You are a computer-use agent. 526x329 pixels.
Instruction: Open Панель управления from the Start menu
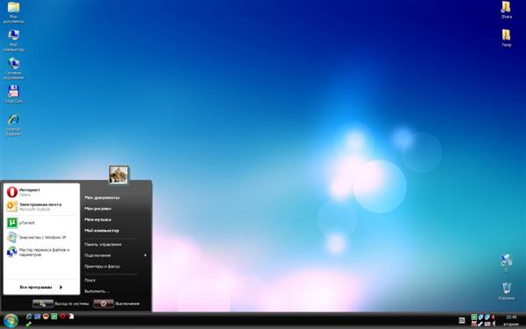click(x=103, y=245)
